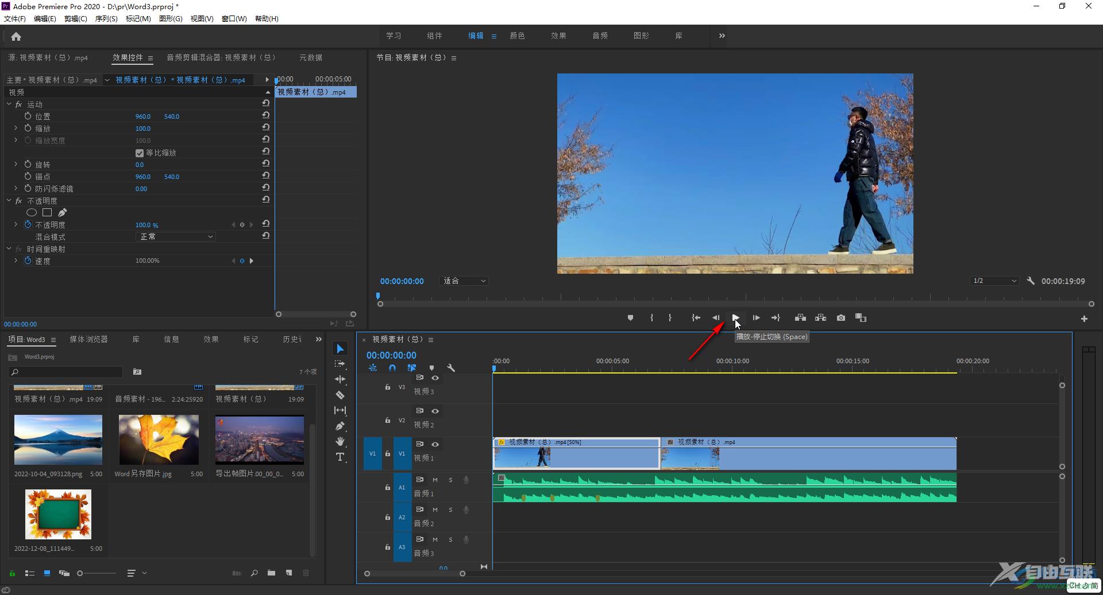Mute audio track A1
1103x595 pixels.
point(435,480)
